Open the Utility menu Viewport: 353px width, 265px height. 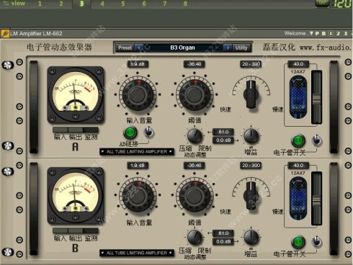click(x=241, y=48)
